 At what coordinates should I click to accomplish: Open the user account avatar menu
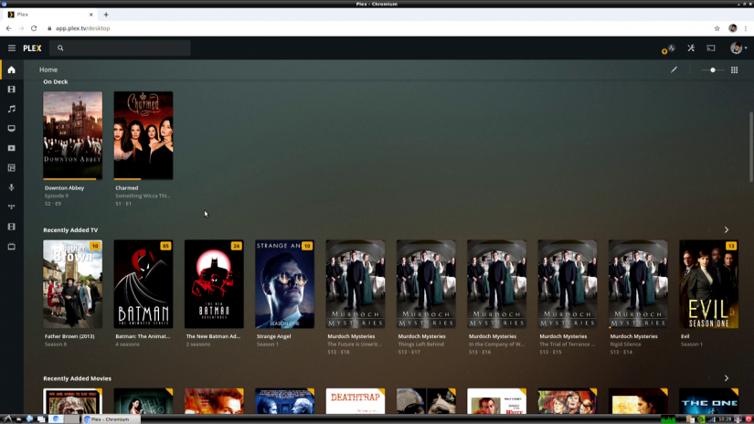point(738,48)
